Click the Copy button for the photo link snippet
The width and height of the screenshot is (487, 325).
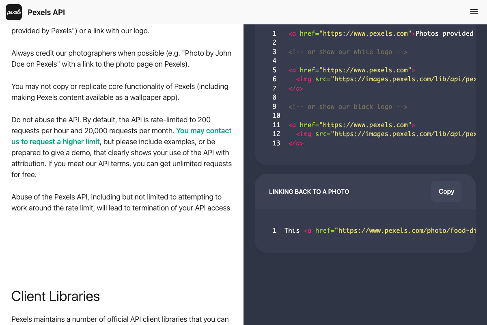pos(446,191)
